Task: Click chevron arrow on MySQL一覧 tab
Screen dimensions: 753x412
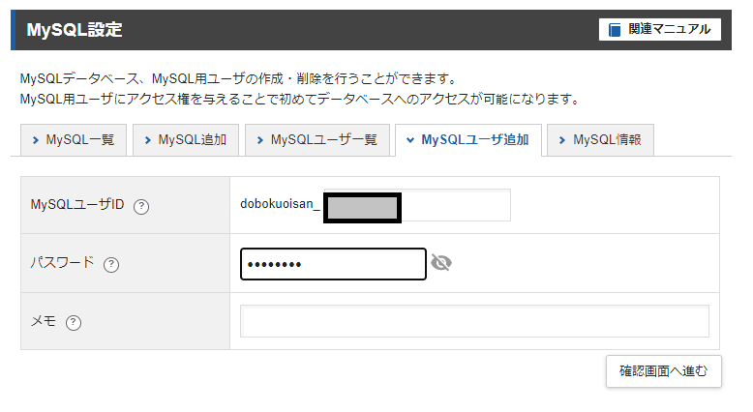Action: tap(35, 140)
